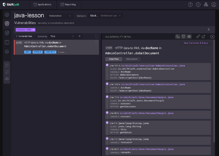Open the Sorted By Title dropdown
This screenshot has width=219, height=156.
pyautogui.click(x=62, y=36)
